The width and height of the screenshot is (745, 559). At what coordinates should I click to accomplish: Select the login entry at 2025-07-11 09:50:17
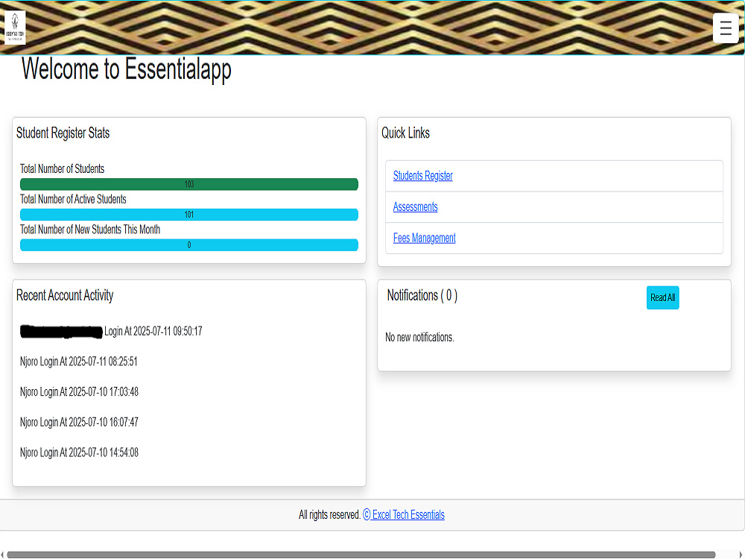pyautogui.click(x=111, y=332)
